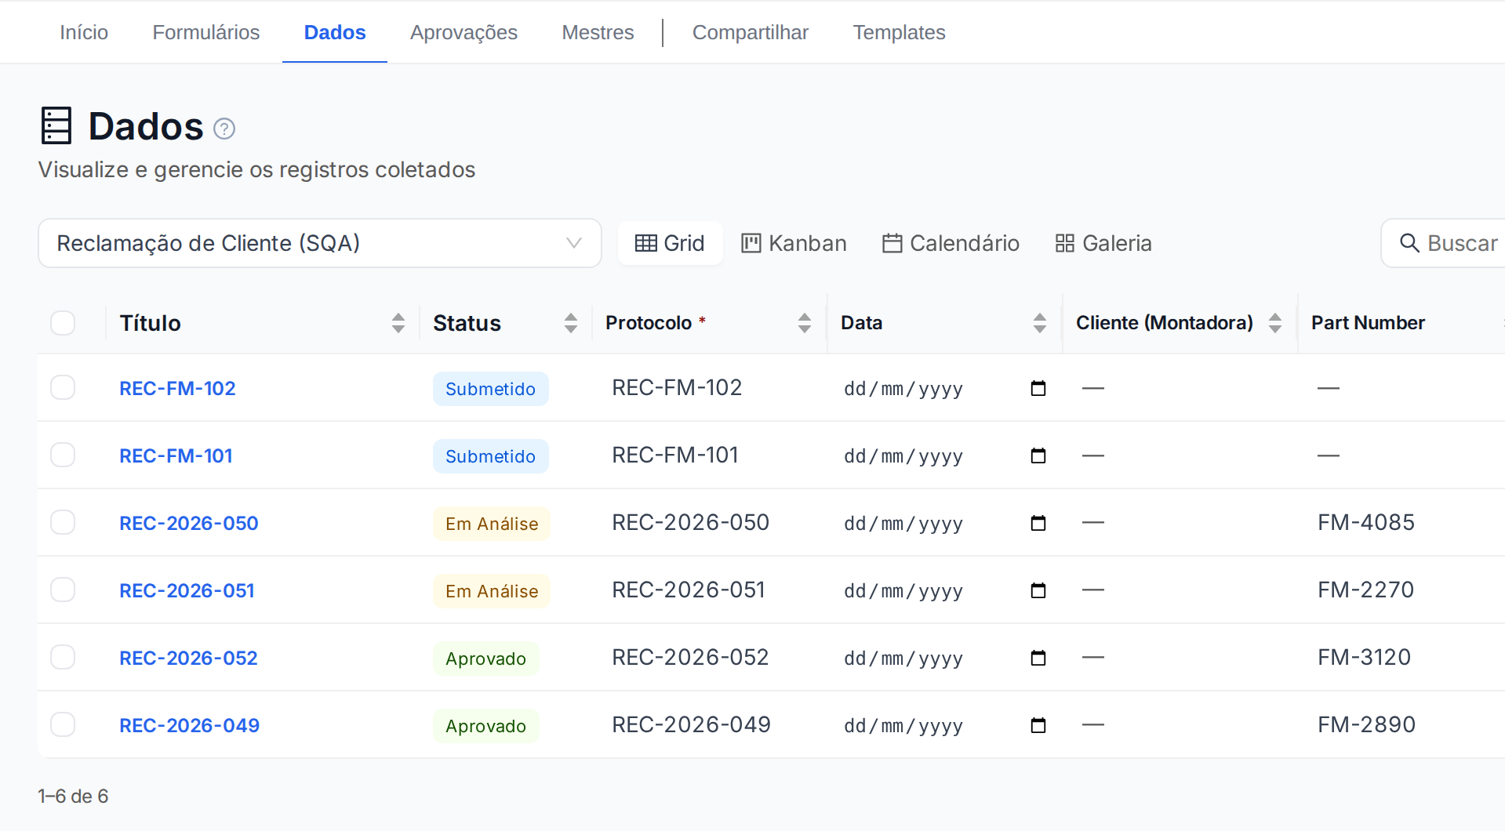Viewport: 1505px width, 831px height.
Task: Select the REC-FM-102 row checkbox
Action: click(63, 387)
